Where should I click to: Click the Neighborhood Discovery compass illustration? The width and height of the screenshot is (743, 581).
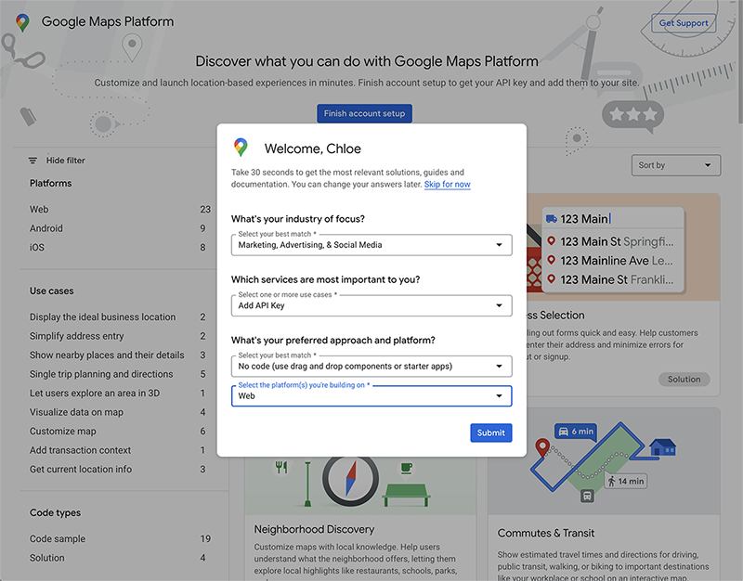coord(351,479)
